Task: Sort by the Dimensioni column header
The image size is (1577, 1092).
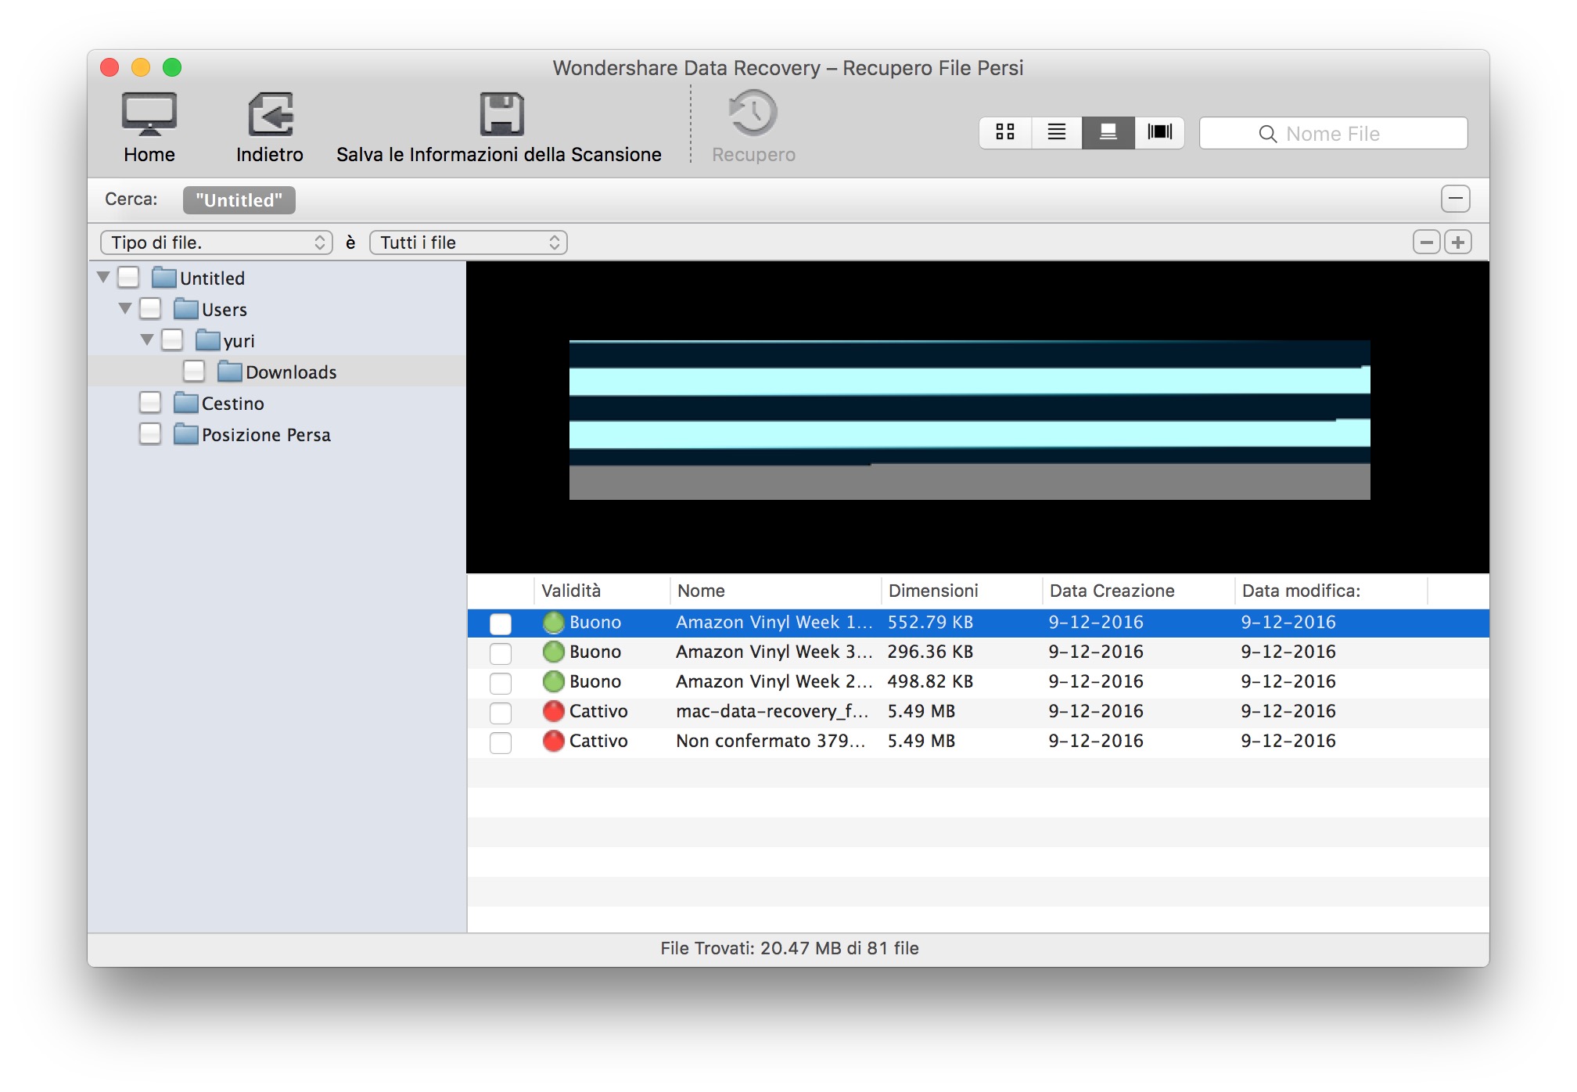Action: click(x=933, y=591)
